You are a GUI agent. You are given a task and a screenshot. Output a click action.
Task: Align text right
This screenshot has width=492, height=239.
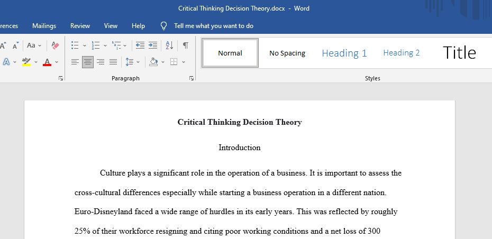(x=101, y=62)
